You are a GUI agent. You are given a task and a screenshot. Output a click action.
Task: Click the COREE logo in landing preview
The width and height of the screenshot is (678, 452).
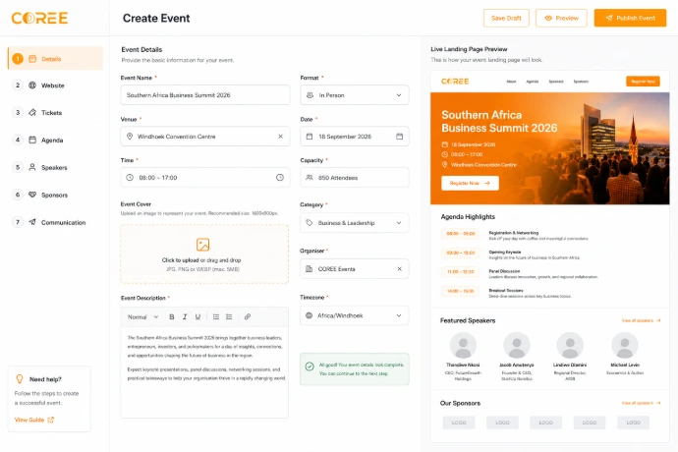(454, 82)
